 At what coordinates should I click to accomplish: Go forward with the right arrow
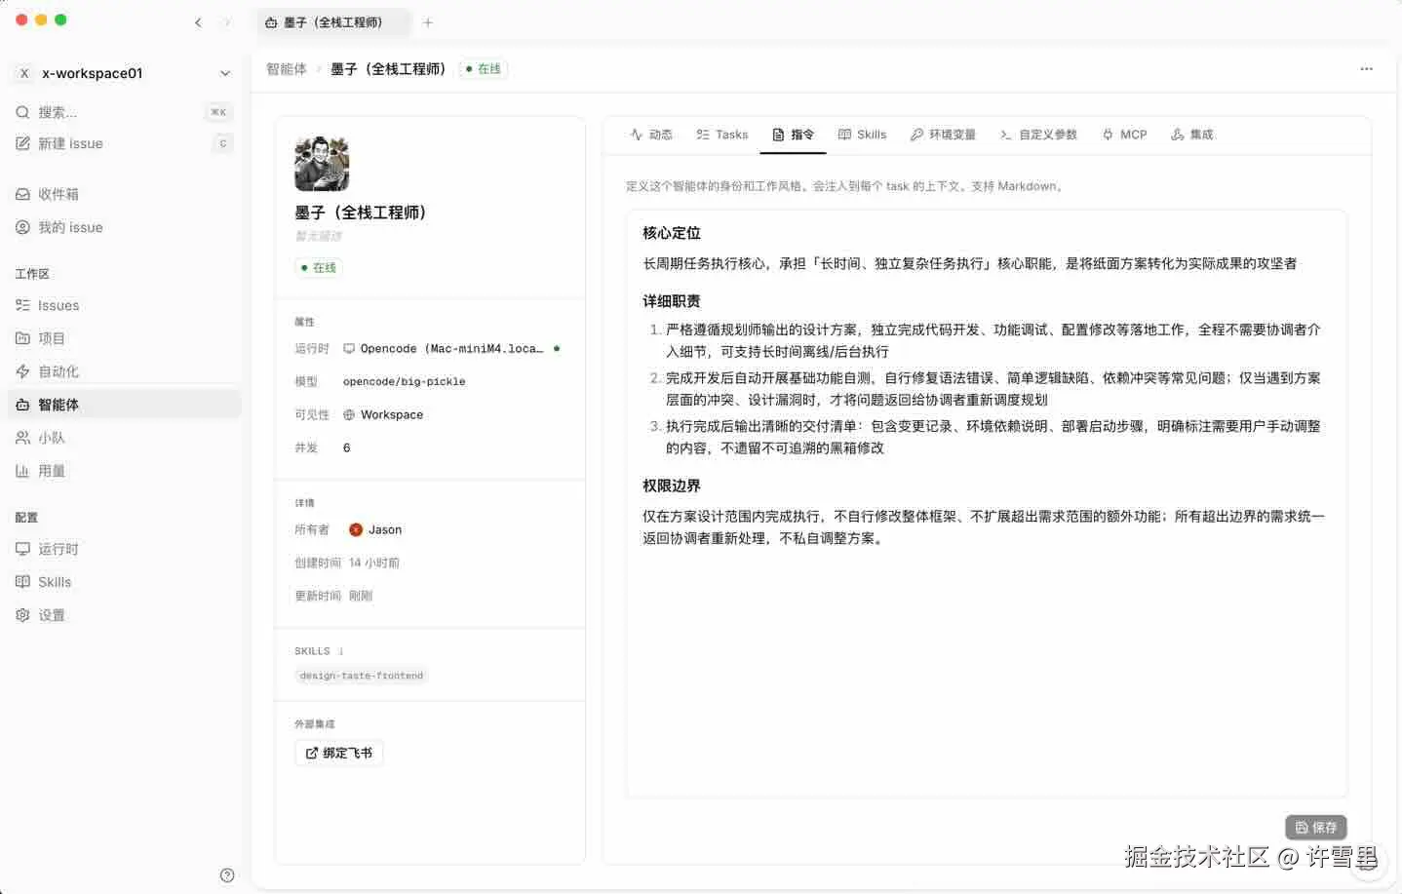coord(227,22)
